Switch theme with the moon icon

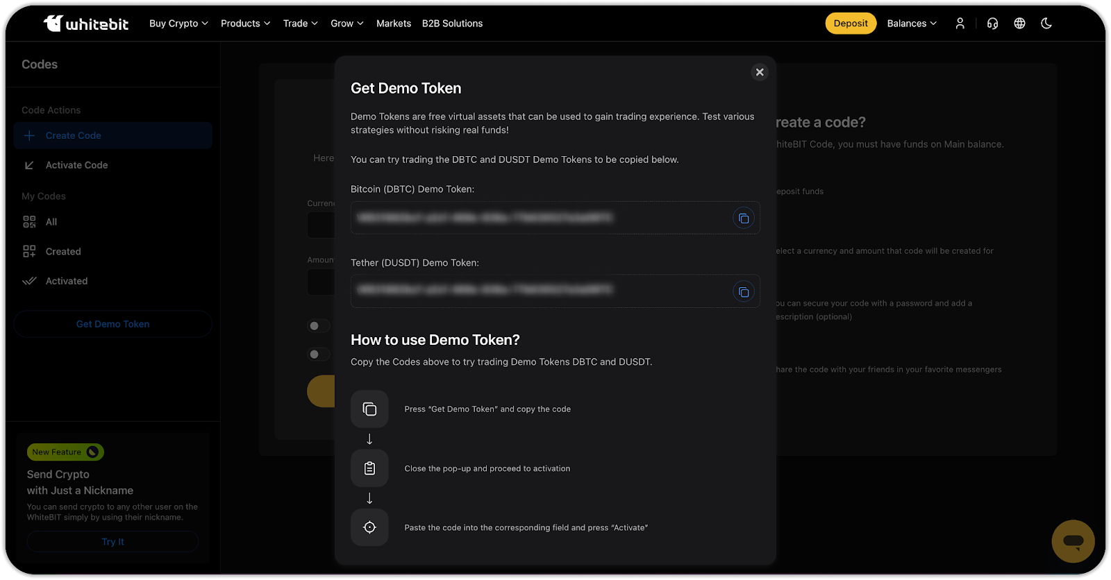coord(1046,24)
